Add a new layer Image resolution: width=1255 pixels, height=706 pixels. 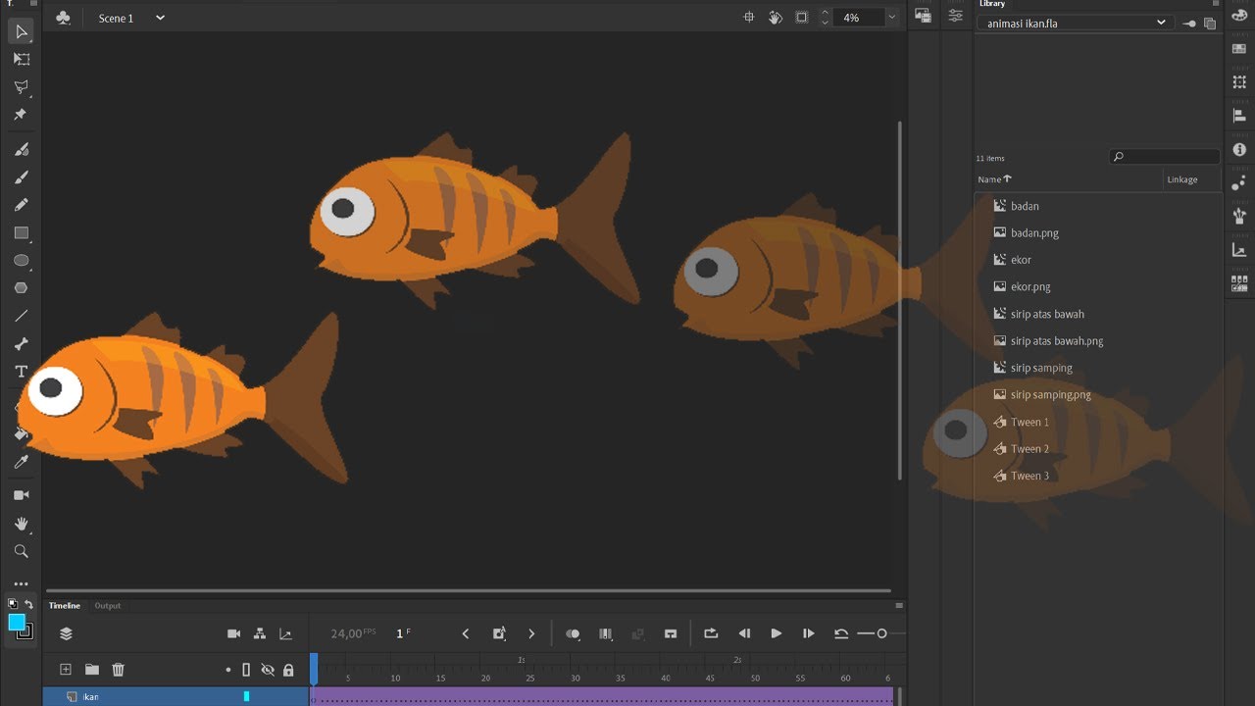pyautogui.click(x=66, y=670)
